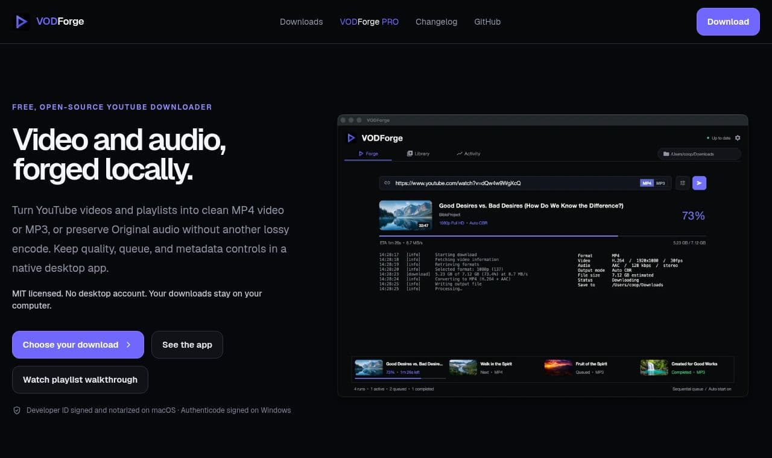Open VODForge PRO navigation link
Screen dimensions: 772x458
pos(369,22)
